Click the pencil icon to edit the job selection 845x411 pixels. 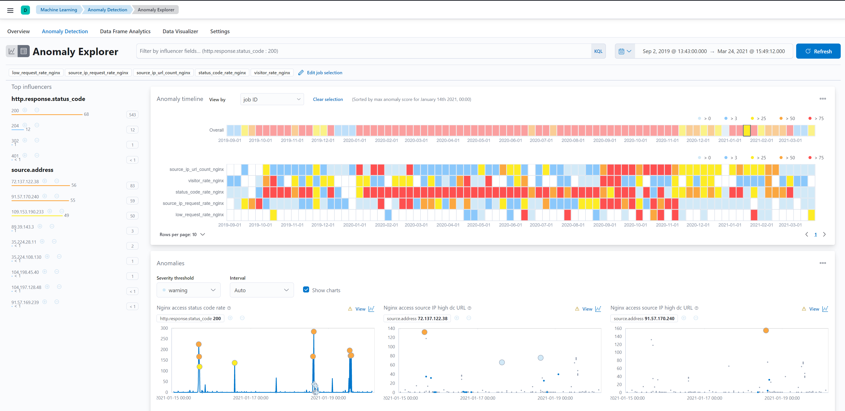coord(301,73)
